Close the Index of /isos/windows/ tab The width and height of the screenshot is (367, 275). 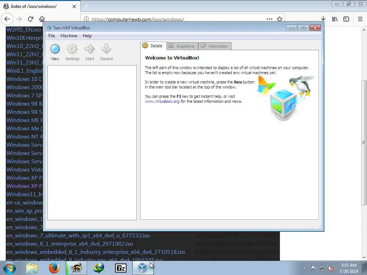(74, 6)
